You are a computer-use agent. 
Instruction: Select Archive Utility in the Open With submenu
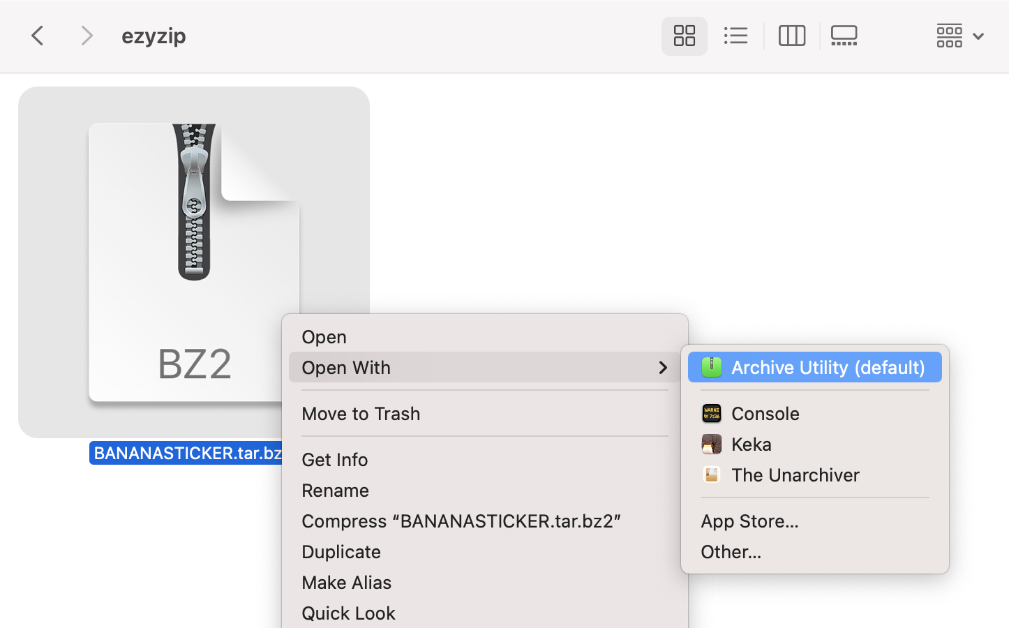tap(814, 367)
